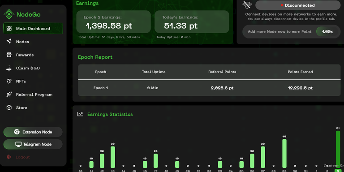Click the NodeGo logo icon

point(9,14)
